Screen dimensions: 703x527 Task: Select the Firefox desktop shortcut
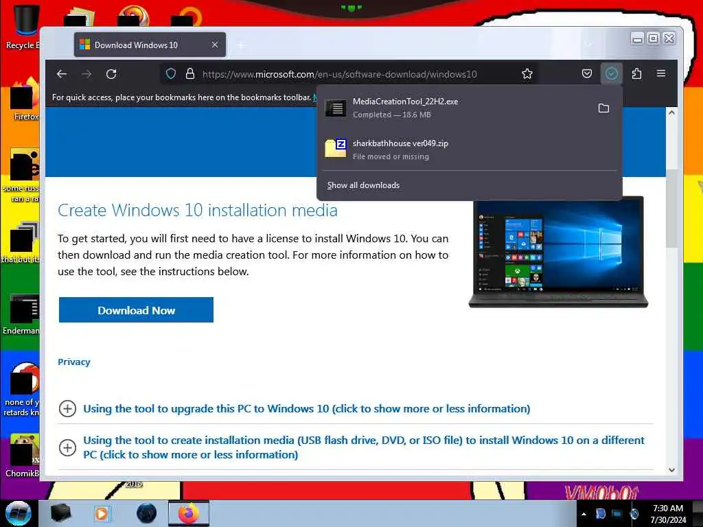click(23, 99)
